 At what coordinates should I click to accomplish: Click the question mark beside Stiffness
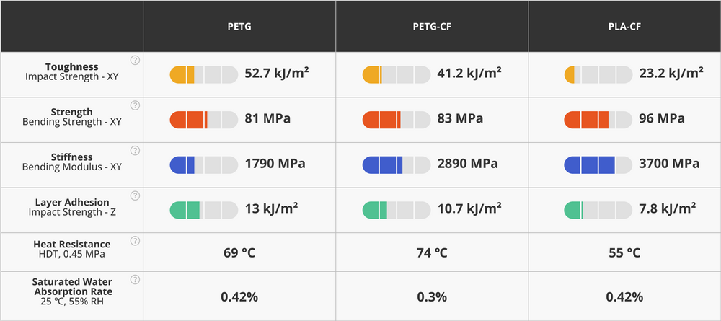click(135, 150)
